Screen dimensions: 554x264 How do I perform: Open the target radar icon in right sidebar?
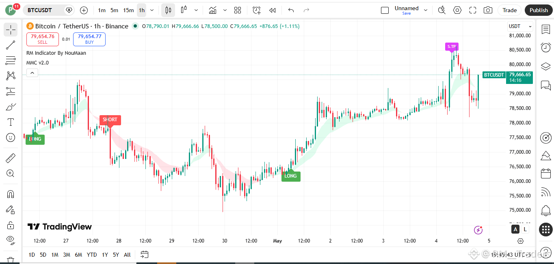545,137
